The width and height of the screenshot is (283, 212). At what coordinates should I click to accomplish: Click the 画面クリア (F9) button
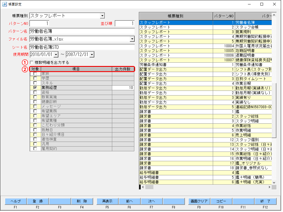pyautogui.click(x=200, y=201)
